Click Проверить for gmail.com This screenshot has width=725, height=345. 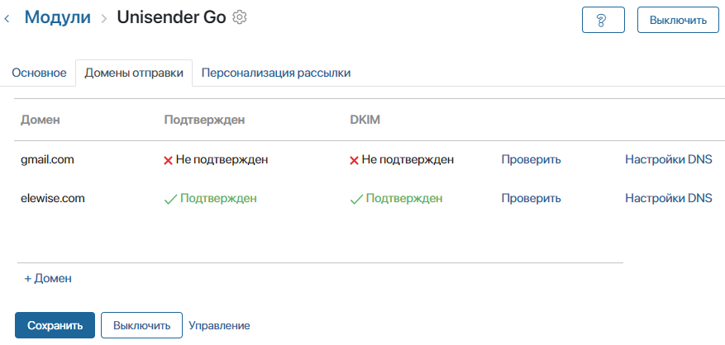click(532, 160)
